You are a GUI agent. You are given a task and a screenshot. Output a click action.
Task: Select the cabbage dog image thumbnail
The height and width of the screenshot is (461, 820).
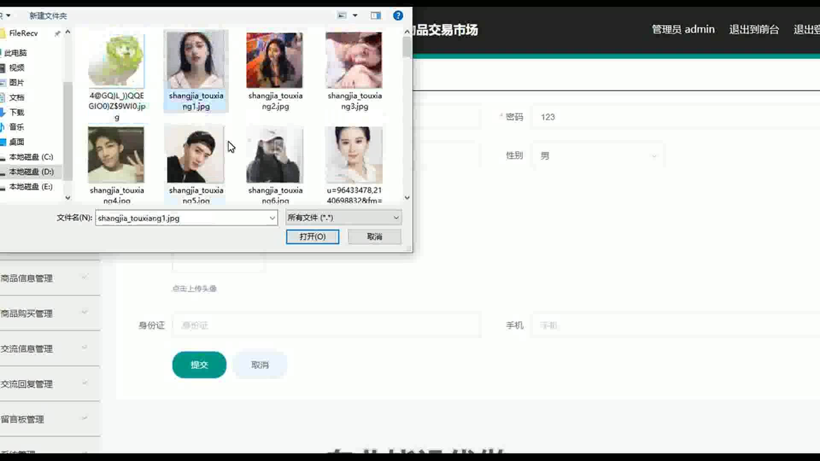click(x=117, y=61)
